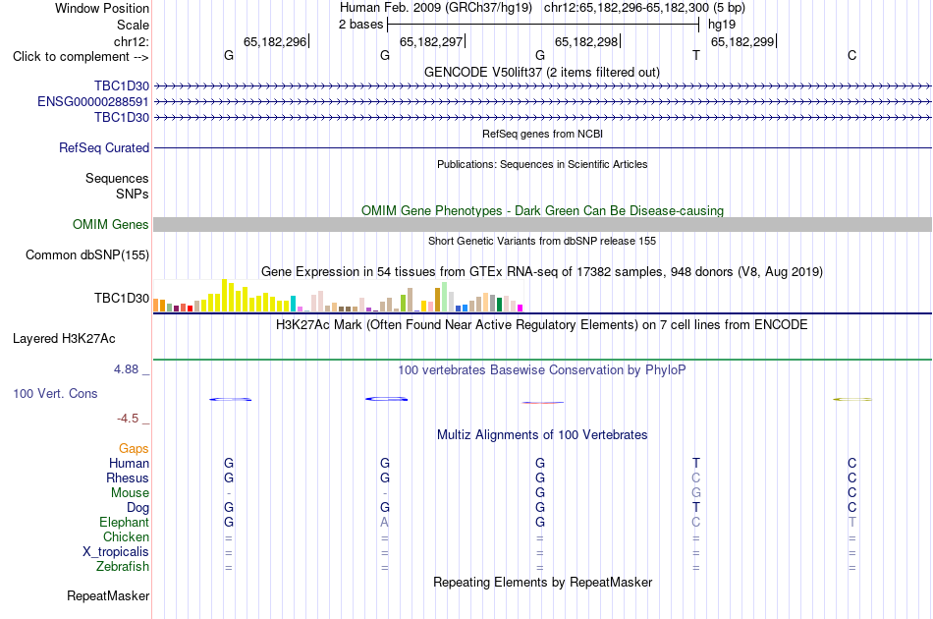Click the 'Gene Expression in 54 tissues' track title

[x=542, y=272]
